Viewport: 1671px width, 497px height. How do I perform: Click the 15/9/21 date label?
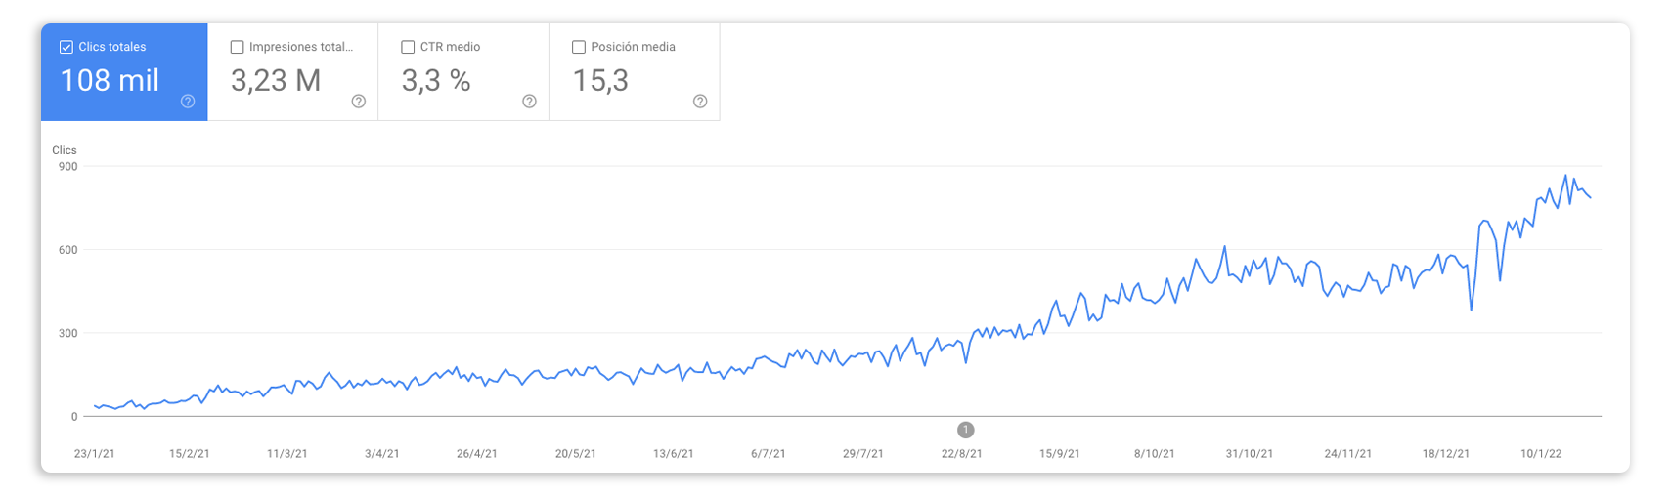1059,454
